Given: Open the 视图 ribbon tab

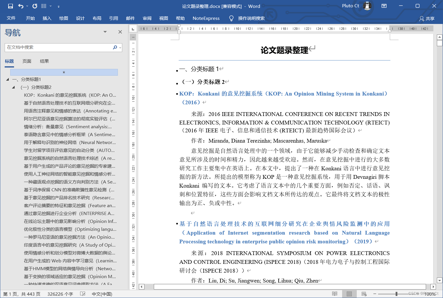Looking at the screenshot, I should click(x=164, y=18).
